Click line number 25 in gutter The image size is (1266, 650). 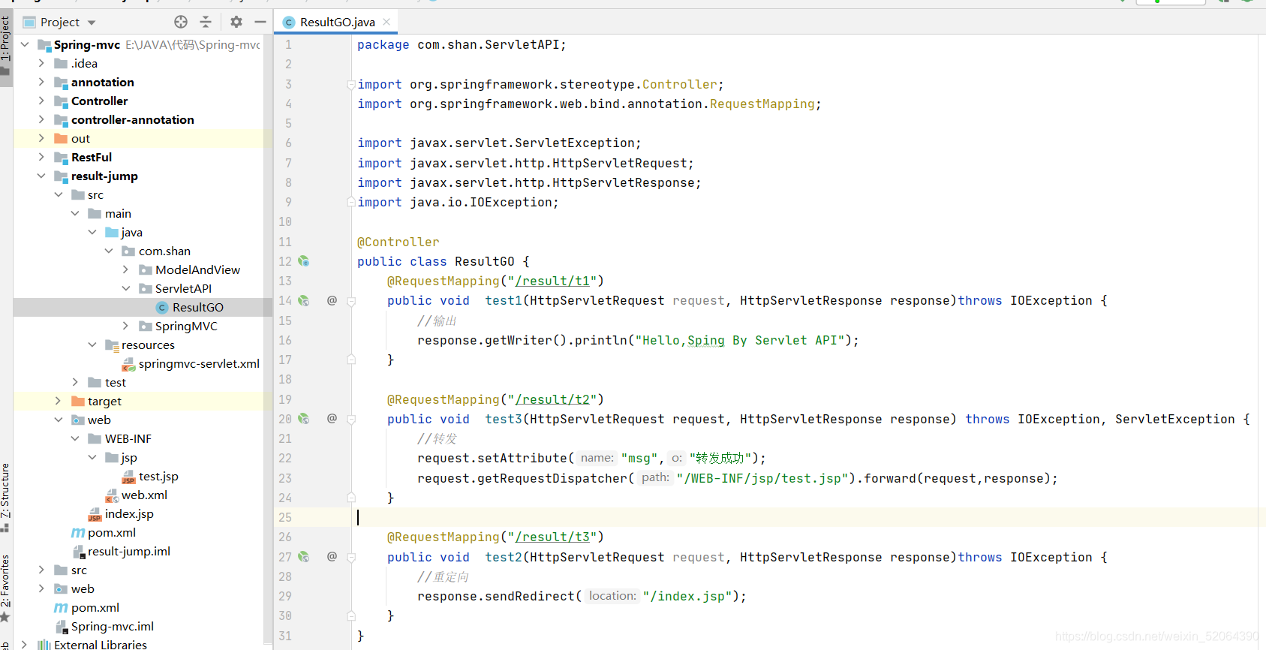(x=285, y=517)
